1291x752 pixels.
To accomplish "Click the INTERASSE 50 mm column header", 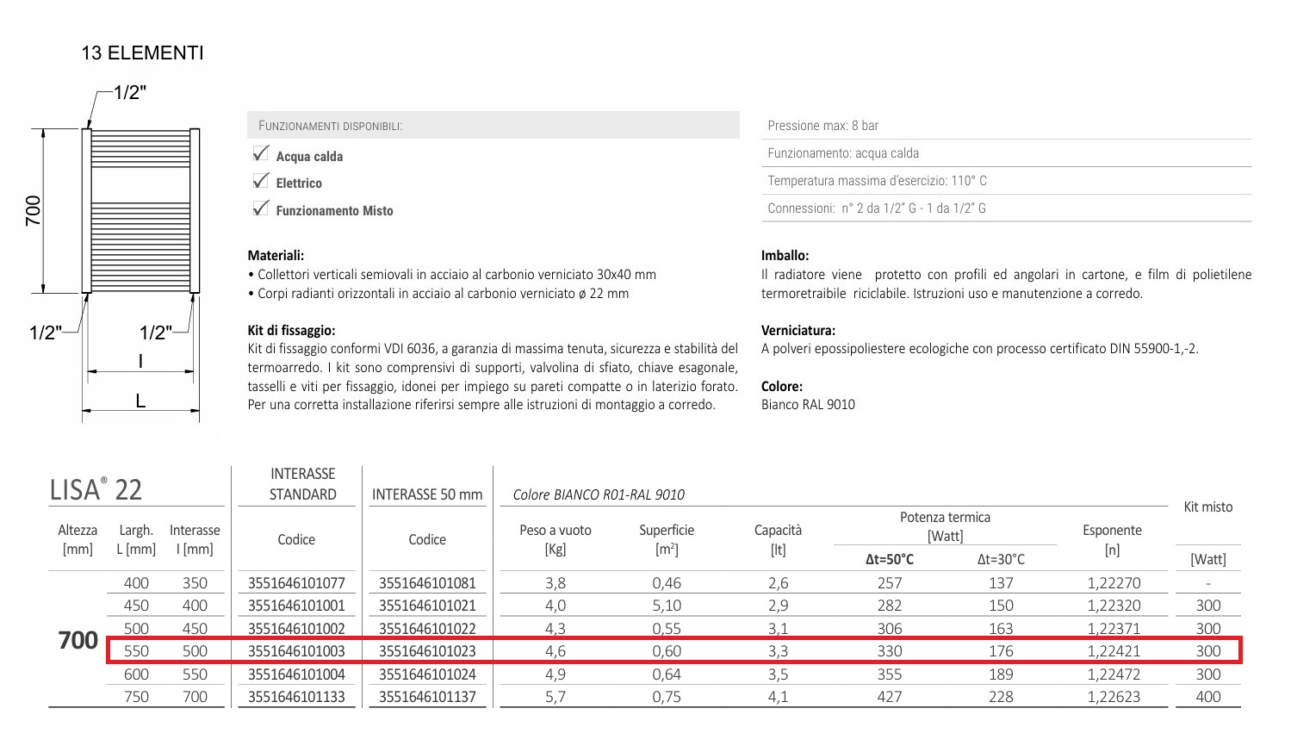I will click(426, 494).
